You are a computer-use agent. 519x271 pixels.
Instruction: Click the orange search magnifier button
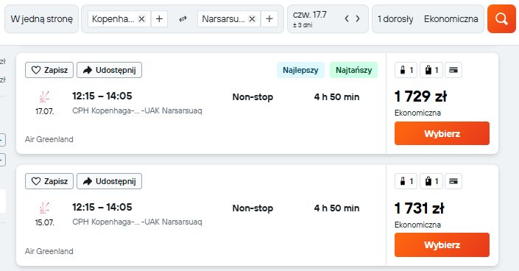(501, 19)
